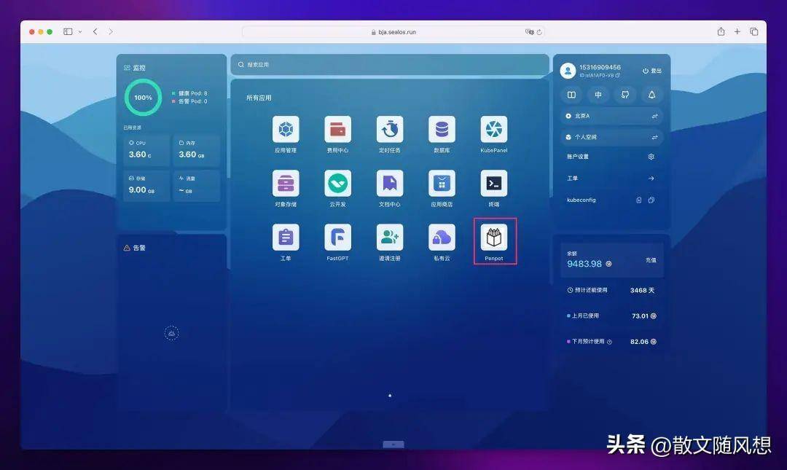Click the help icon beside 下月预计使用
Viewport: 787px width, 470px height.
[609, 342]
